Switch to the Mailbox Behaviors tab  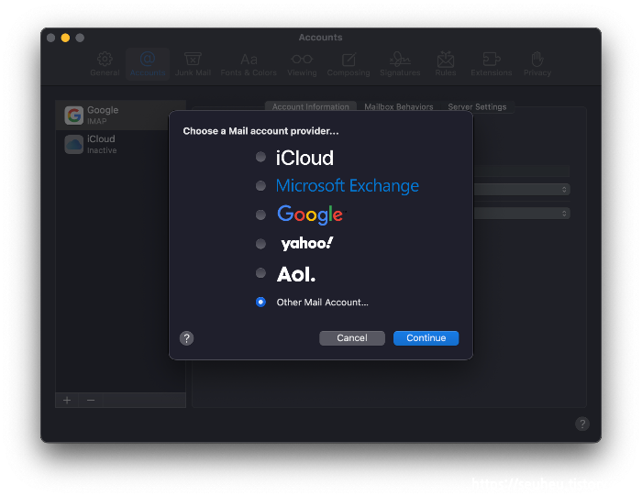[x=399, y=107]
